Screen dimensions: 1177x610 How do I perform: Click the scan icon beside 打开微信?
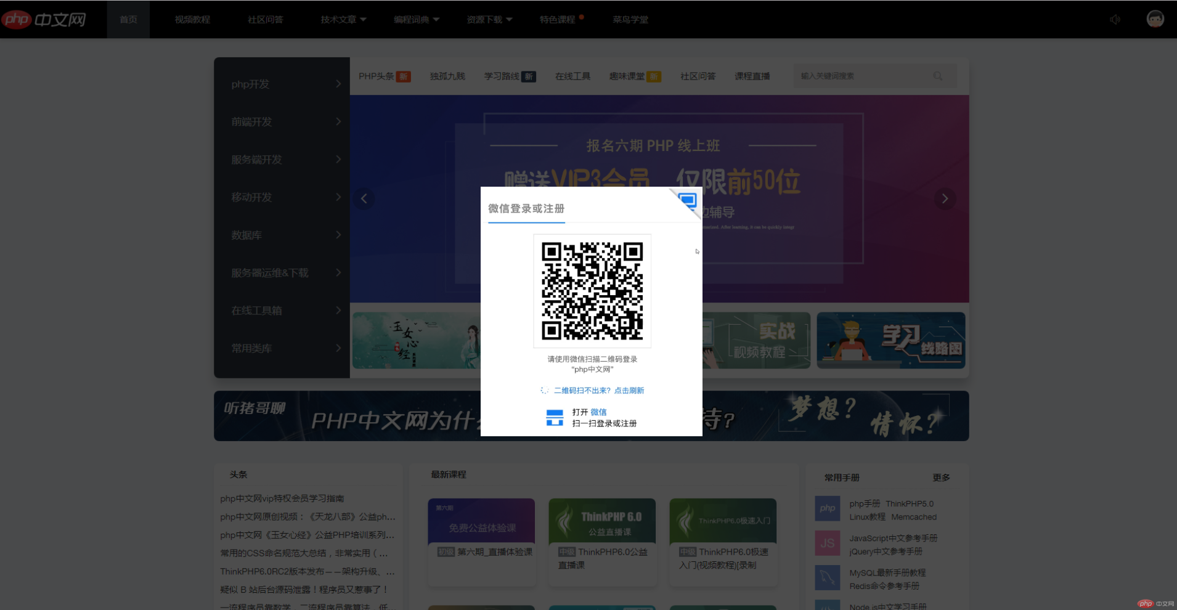(x=555, y=418)
